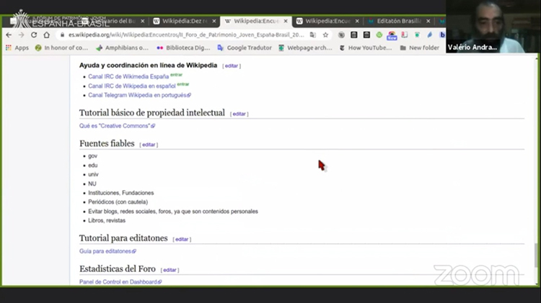
Task: Click the 'Libros, revistas' list item
Action: point(107,220)
